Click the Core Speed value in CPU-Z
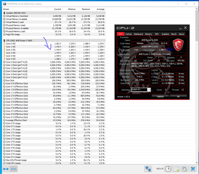The width and height of the screenshot is (199, 174). pyautogui.click(x=139, y=73)
